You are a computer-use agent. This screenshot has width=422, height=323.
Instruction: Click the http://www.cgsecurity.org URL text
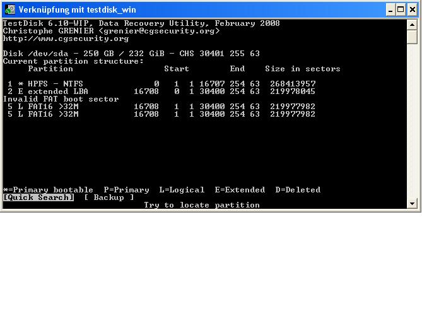tap(66, 38)
